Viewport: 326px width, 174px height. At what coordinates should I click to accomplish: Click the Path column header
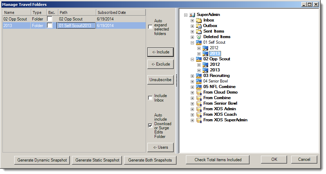pyautogui.click(x=77, y=12)
